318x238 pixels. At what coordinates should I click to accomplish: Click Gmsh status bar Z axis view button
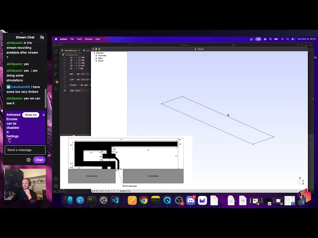[101, 191]
